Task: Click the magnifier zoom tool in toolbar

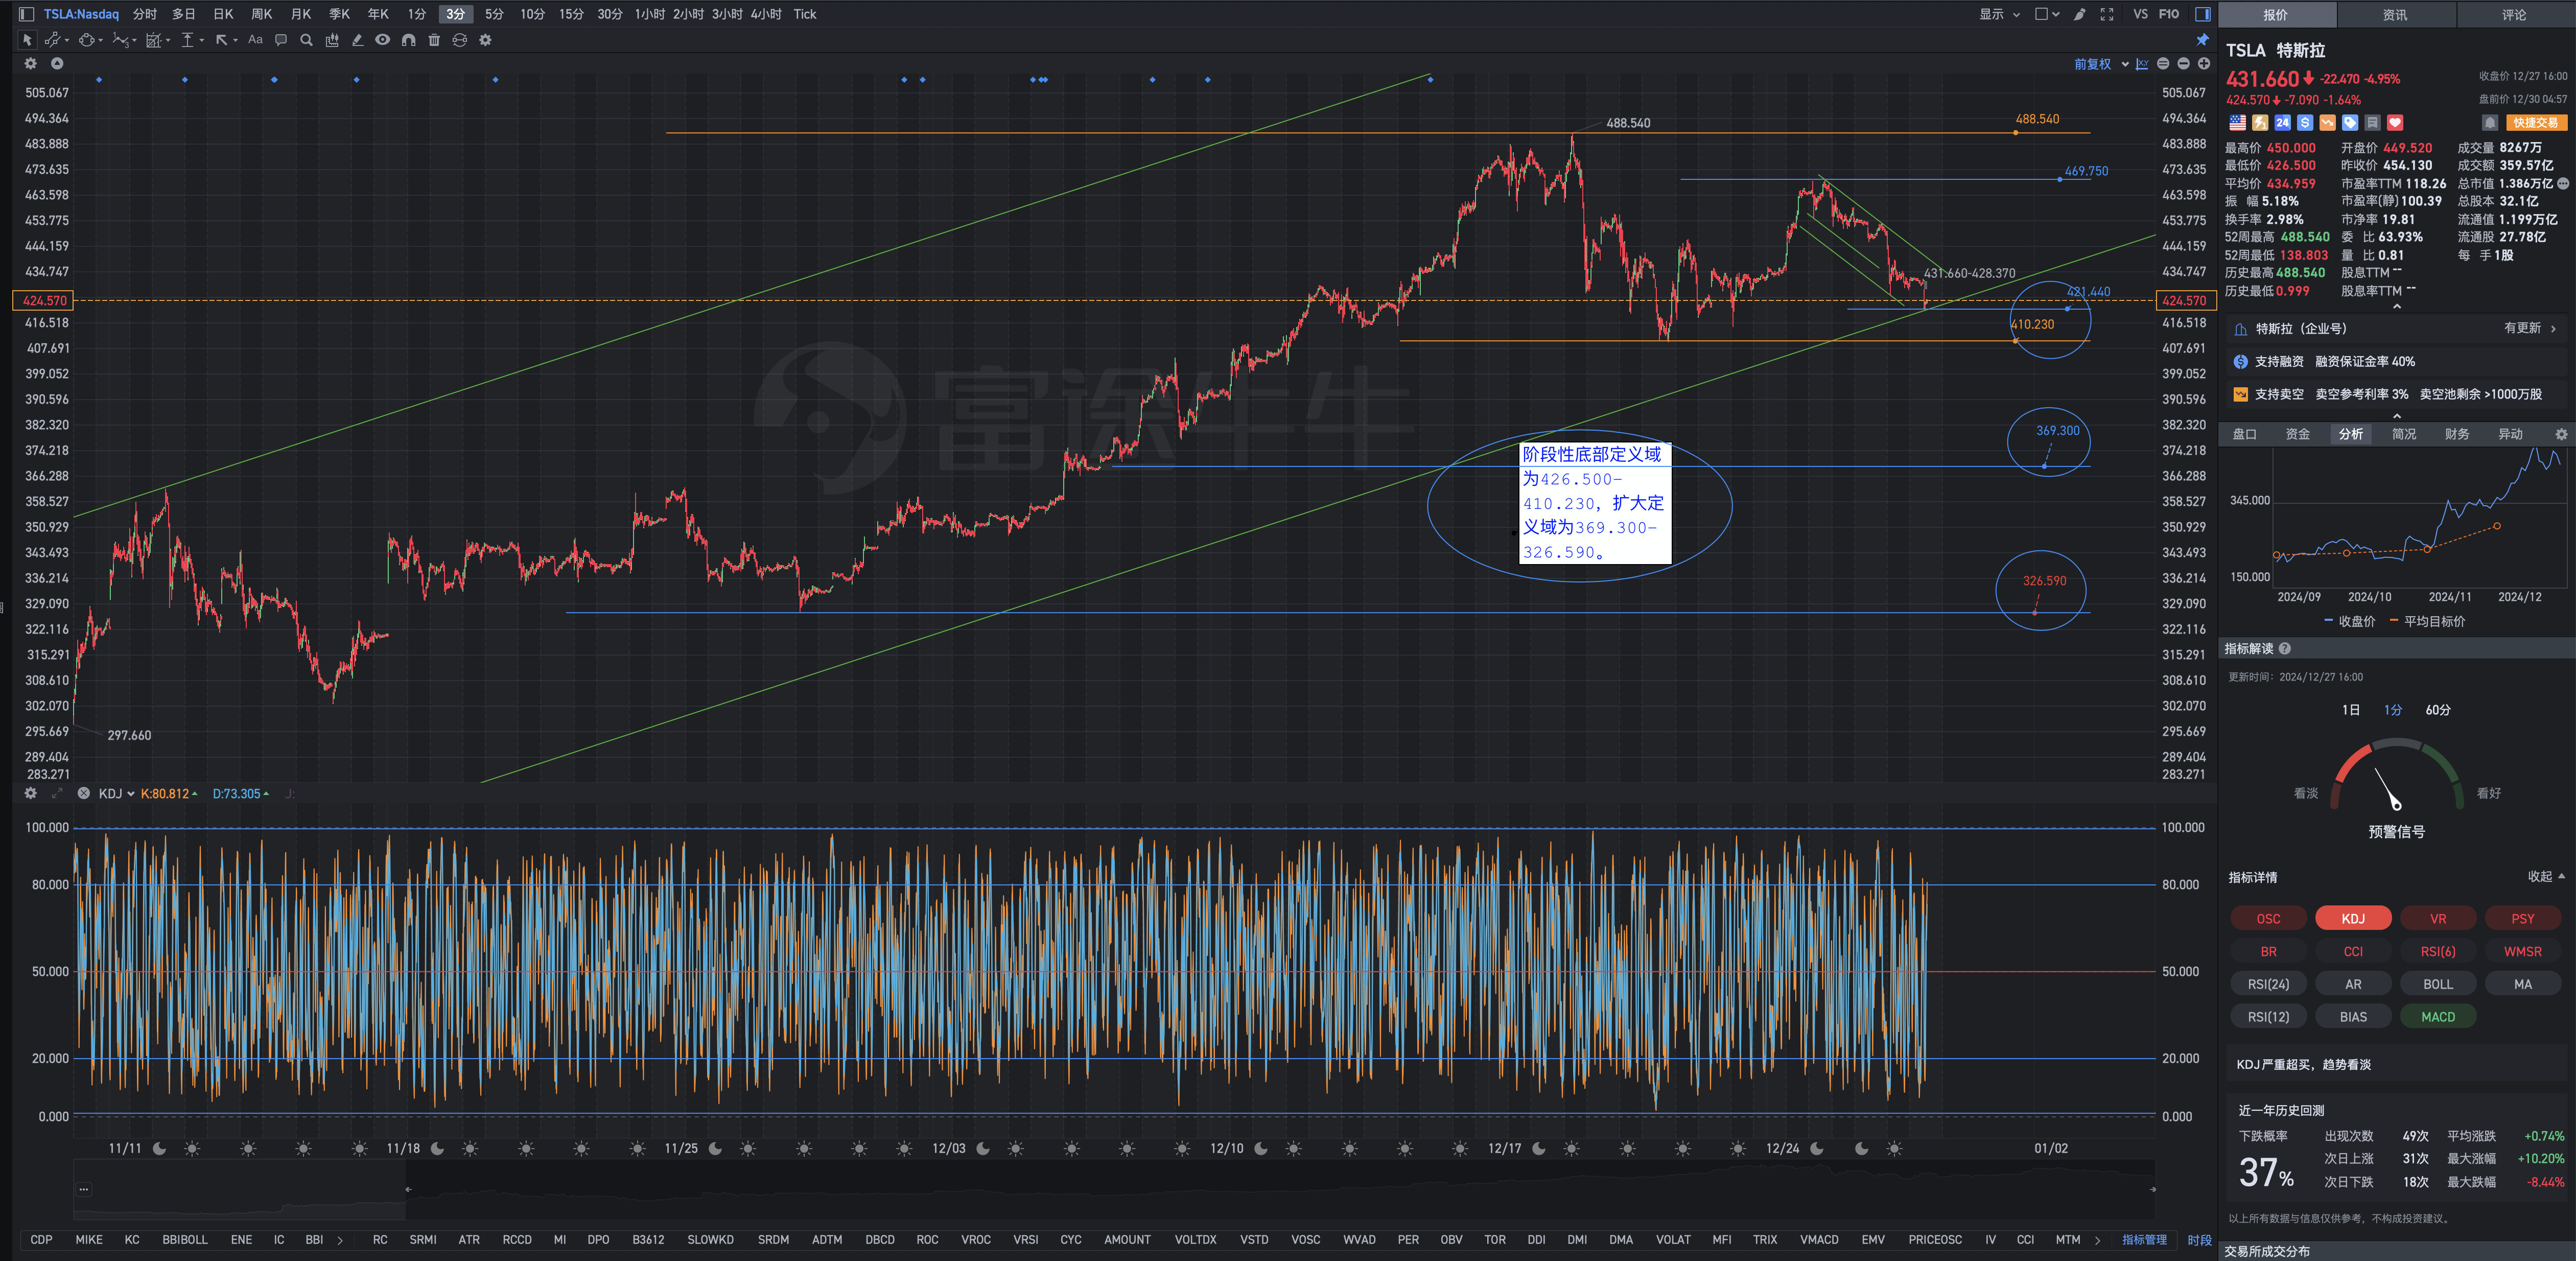Action: point(306,40)
